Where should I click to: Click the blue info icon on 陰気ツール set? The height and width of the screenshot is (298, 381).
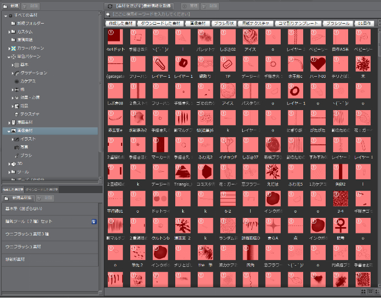94,221
